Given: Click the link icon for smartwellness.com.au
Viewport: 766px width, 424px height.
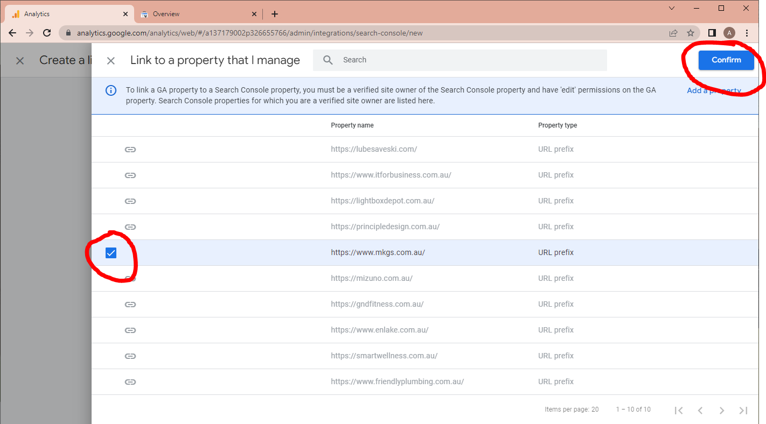Looking at the screenshot, I should 130,356.
